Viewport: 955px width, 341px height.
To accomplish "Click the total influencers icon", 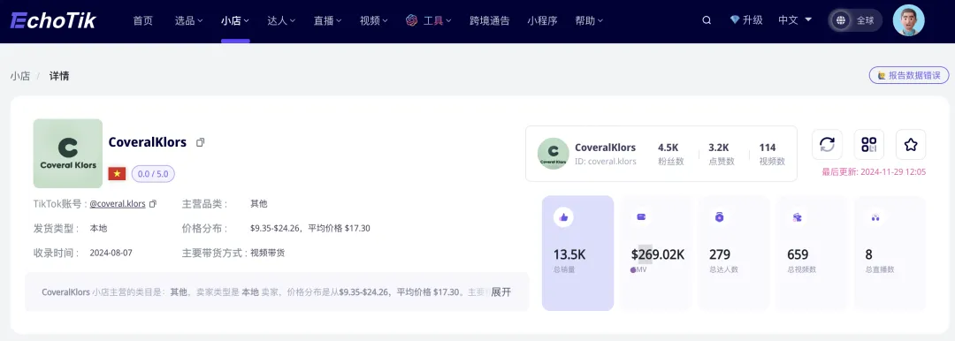I will [719, 216].
